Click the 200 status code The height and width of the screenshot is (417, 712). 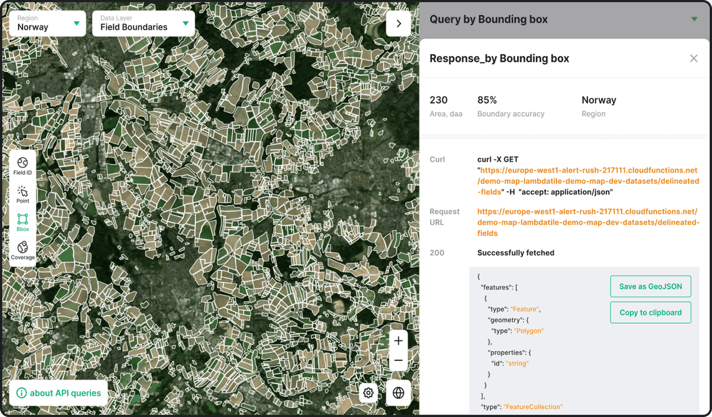click(437, 253)
